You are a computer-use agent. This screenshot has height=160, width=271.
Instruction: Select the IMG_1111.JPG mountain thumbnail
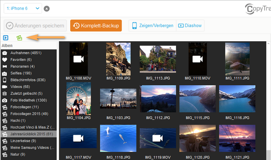pos(237,59)
